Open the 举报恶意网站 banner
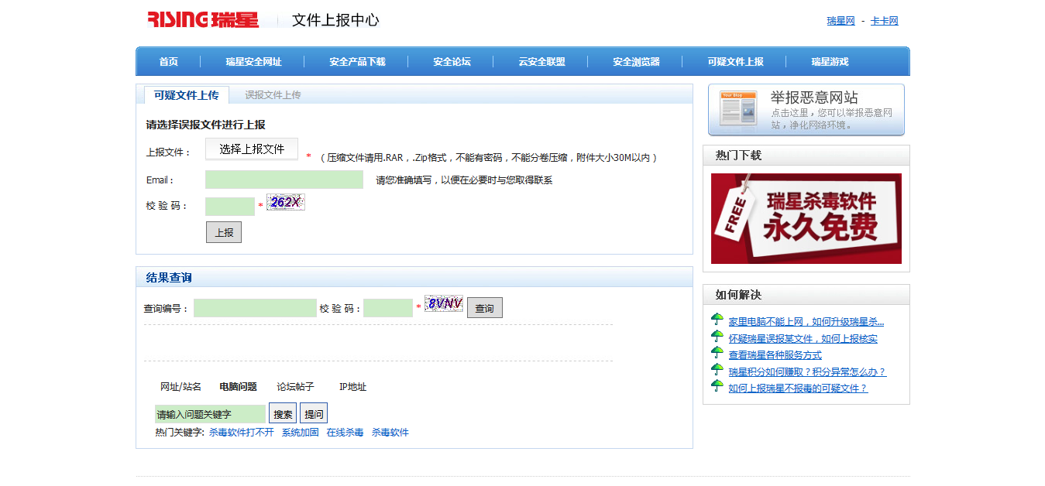1045x486 pixels. [806, 110]
